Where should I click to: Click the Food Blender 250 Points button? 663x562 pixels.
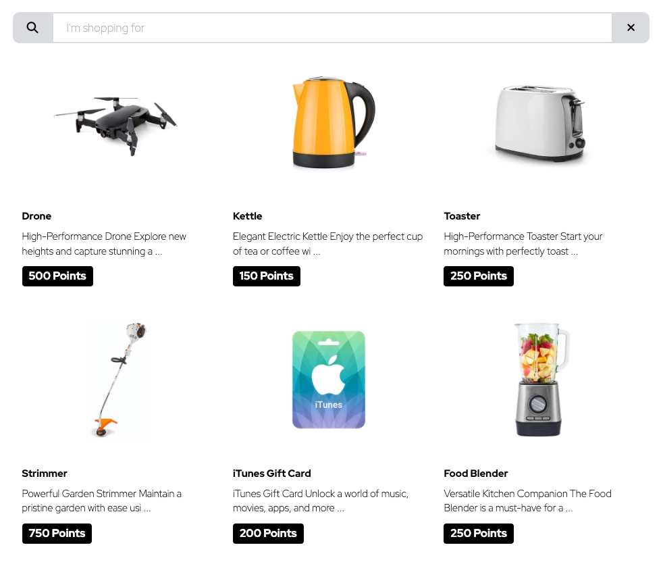point(479,533)
